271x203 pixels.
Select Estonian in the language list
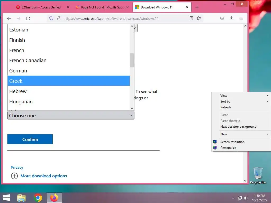pos(69,30)
